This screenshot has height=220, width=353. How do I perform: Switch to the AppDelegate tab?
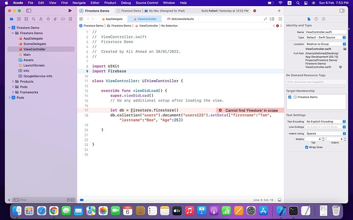112,19
